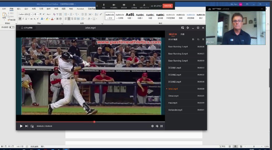This screenshot has width=272, height=150.
Task: Select left alignment in Word ribbon
Action: click(66, 19)
